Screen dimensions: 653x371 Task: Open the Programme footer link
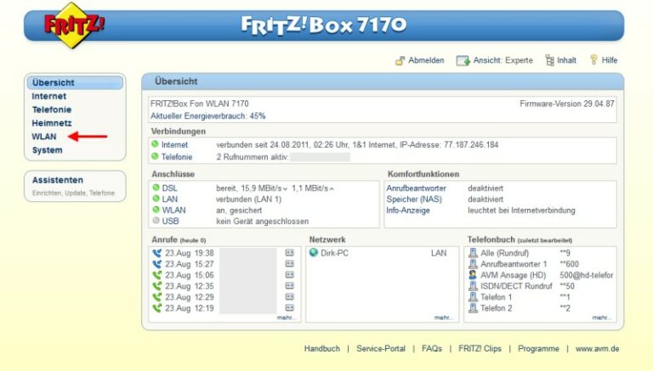(x=538, y=349)
